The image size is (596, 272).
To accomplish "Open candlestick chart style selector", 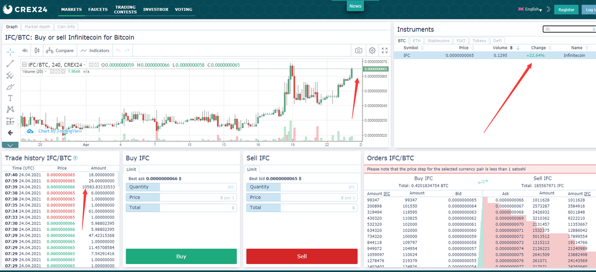I will point(37,50).
